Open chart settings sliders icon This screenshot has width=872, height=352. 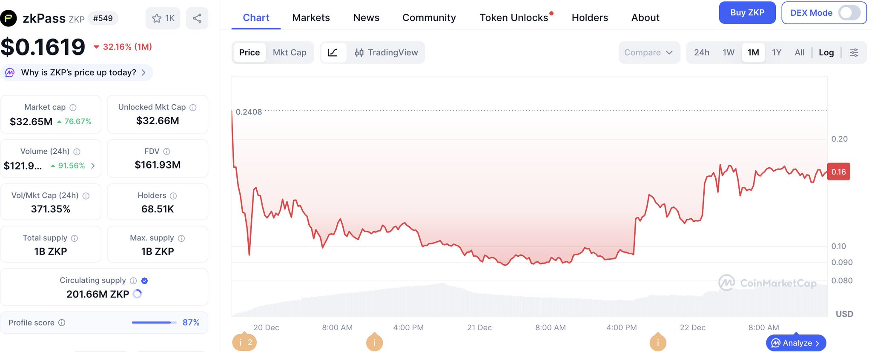point(854,52)
